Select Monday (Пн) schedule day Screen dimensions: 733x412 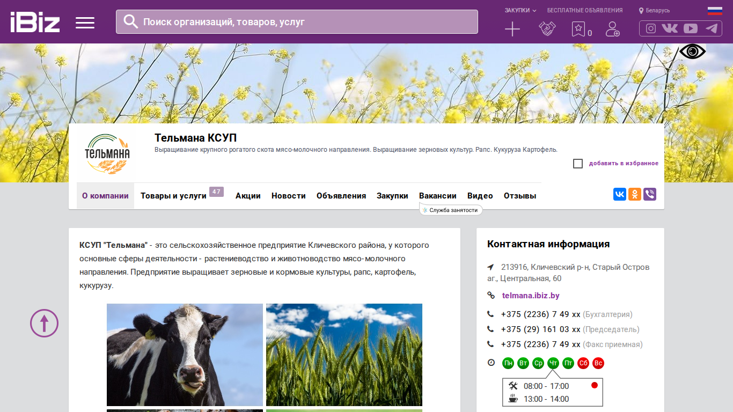pyautogui.click(x=508, y=363)
